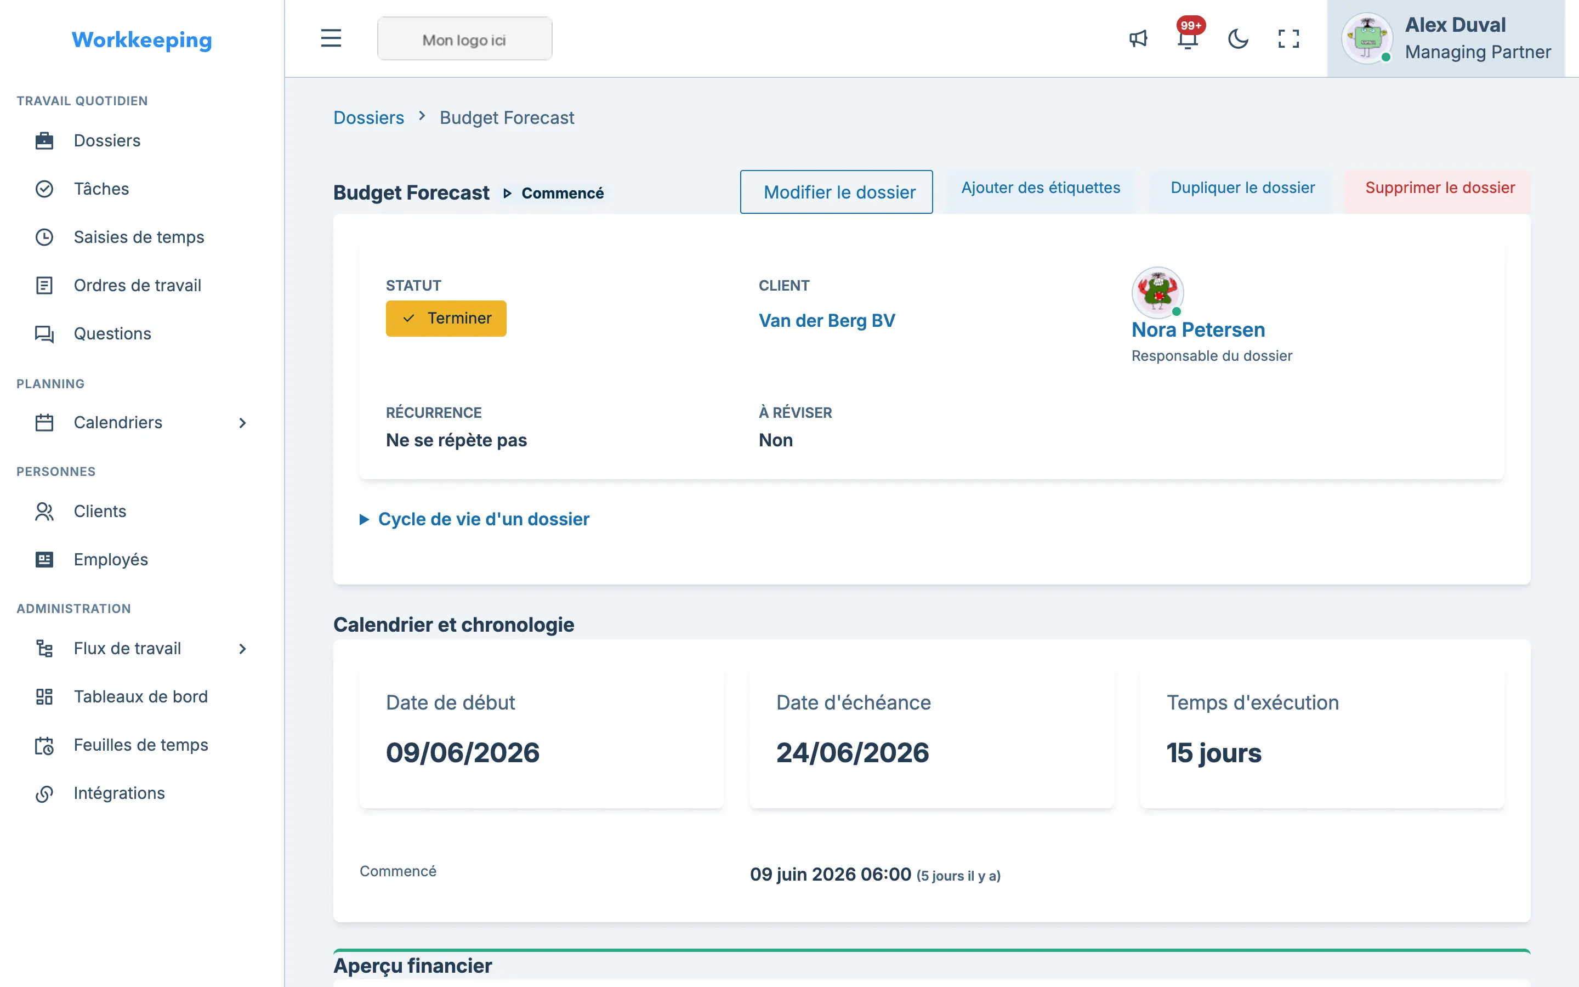Click the Tâches checkmark icon
Image resolution: width=1579 pixels, height=987 pixels.
pos(44,189)
